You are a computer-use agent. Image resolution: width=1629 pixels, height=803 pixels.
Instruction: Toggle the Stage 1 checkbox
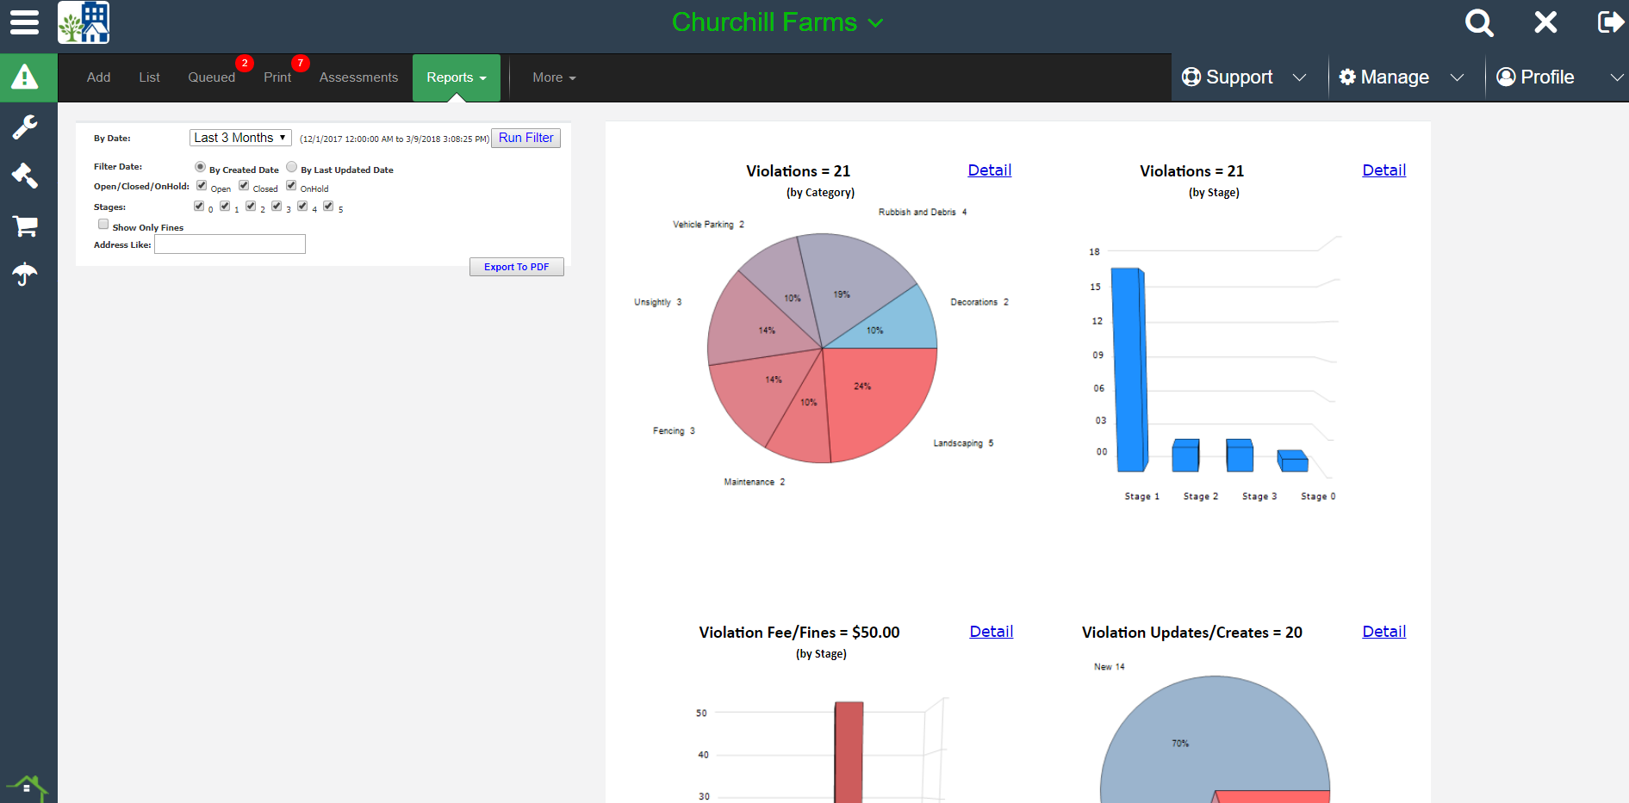(x=225, y=207)
